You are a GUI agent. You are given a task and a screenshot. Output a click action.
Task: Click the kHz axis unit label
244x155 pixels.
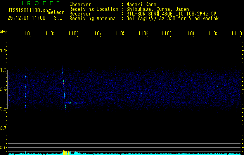pos(4,32)
